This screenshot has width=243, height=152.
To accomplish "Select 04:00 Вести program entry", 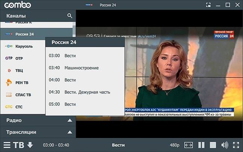I will coord(85,80).
